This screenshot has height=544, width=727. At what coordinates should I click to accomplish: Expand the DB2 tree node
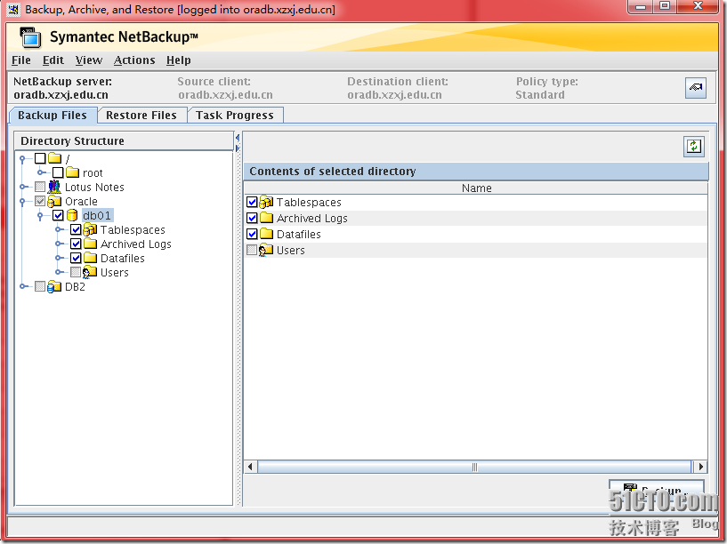[x=23, y=286]
